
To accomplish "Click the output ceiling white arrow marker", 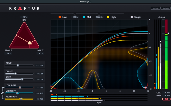I will [168, 33].
